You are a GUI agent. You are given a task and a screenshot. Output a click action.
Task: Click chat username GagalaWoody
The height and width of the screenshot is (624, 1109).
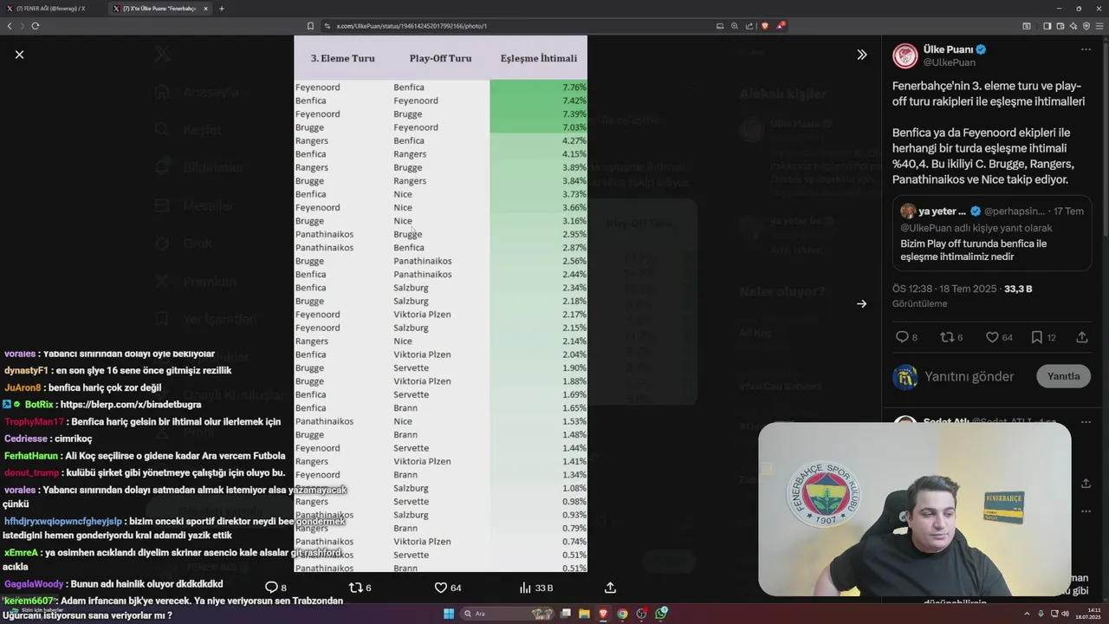coord(32,584)
